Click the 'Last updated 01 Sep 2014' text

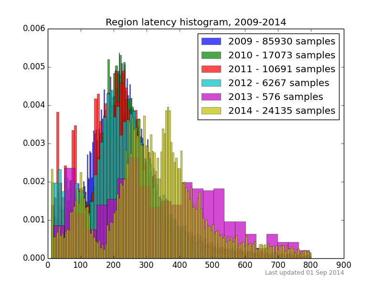coord(304,273)
